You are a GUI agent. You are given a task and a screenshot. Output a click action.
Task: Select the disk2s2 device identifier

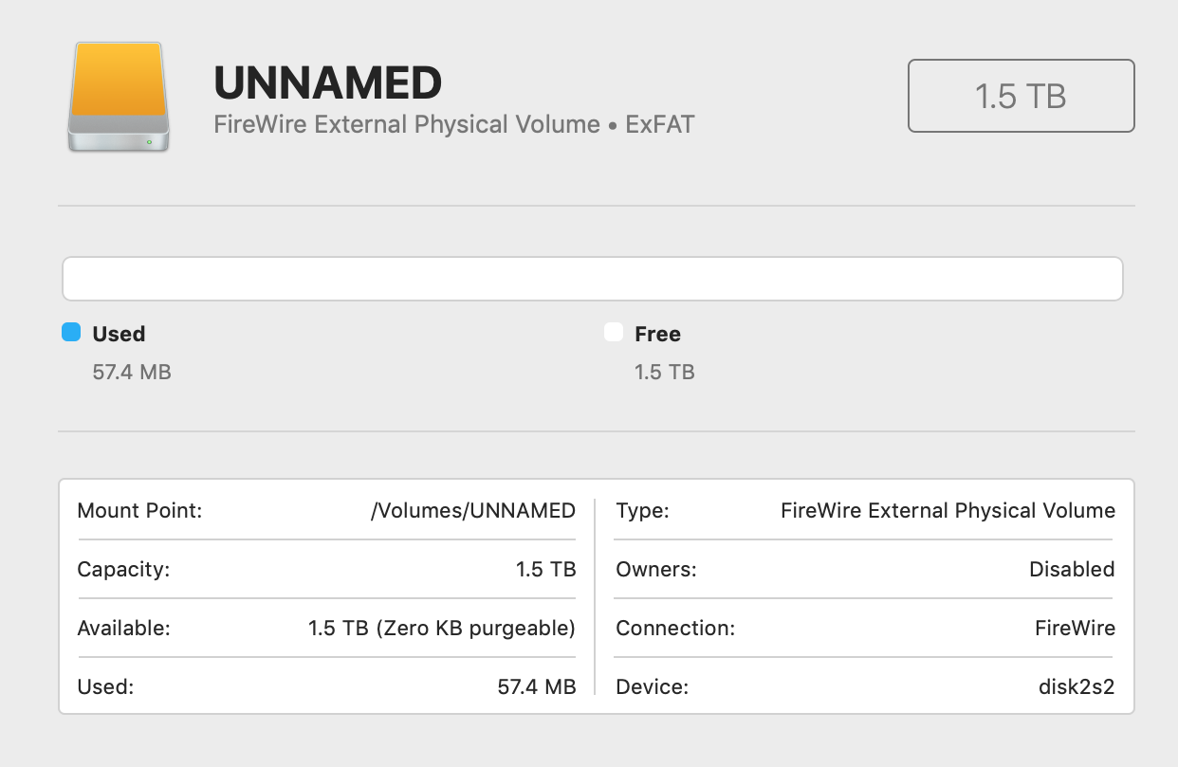(x=1077, y=687)
